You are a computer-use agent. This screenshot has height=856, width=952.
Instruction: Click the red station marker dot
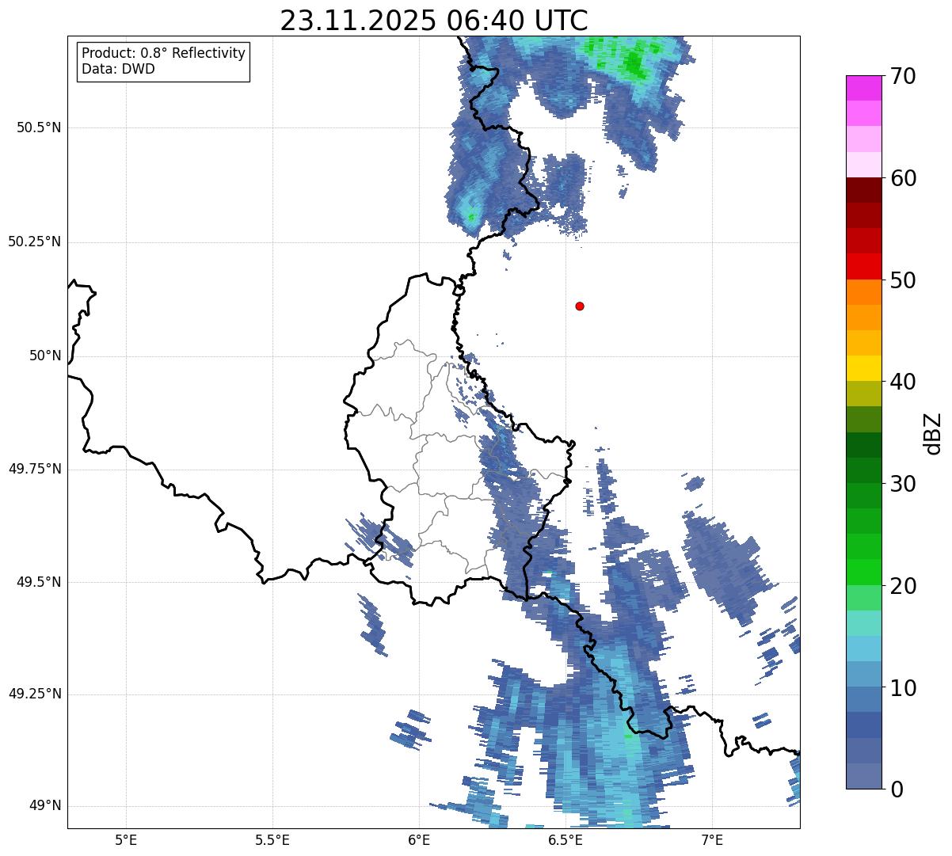pyautogui.click(x=580, y=306)
